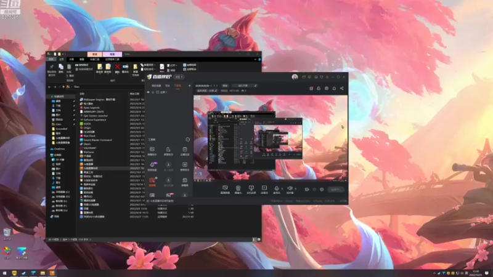Expand the copy-to dropdown in Explorer ribbon
The width and height of the screenshot is (493, 277).
click(108, 72)
